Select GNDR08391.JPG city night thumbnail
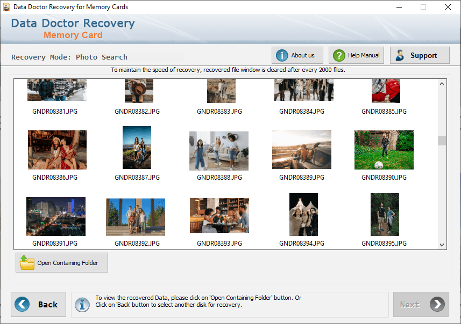Image resolution: width=461 pixels, height=324 pixels. tap(56, 216)
